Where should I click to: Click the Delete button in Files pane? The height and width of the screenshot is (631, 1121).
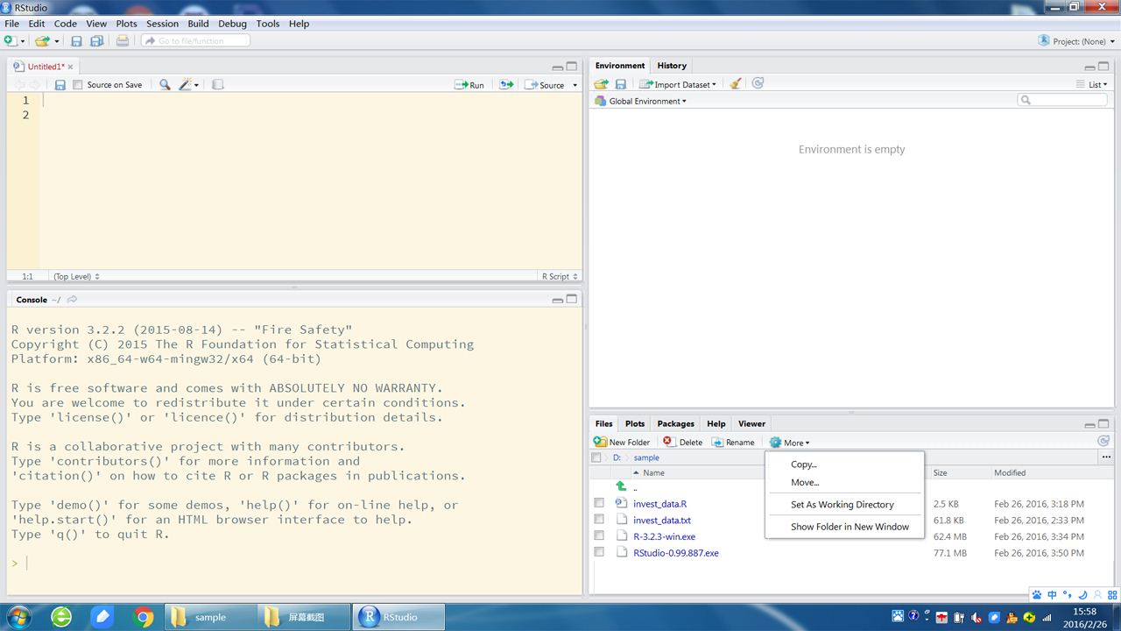point(682,443)
